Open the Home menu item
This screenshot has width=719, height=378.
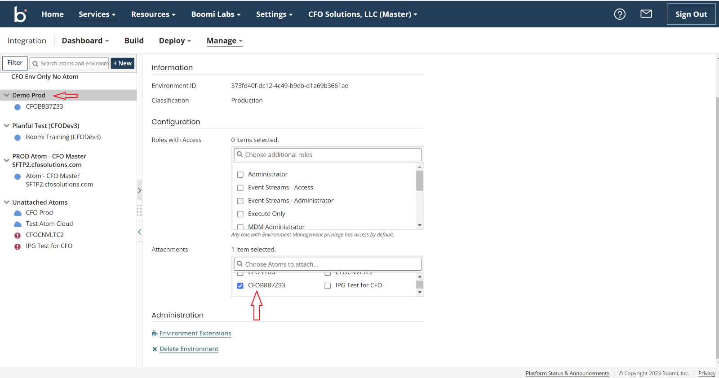pyautogui.click(x=53, y=14)
